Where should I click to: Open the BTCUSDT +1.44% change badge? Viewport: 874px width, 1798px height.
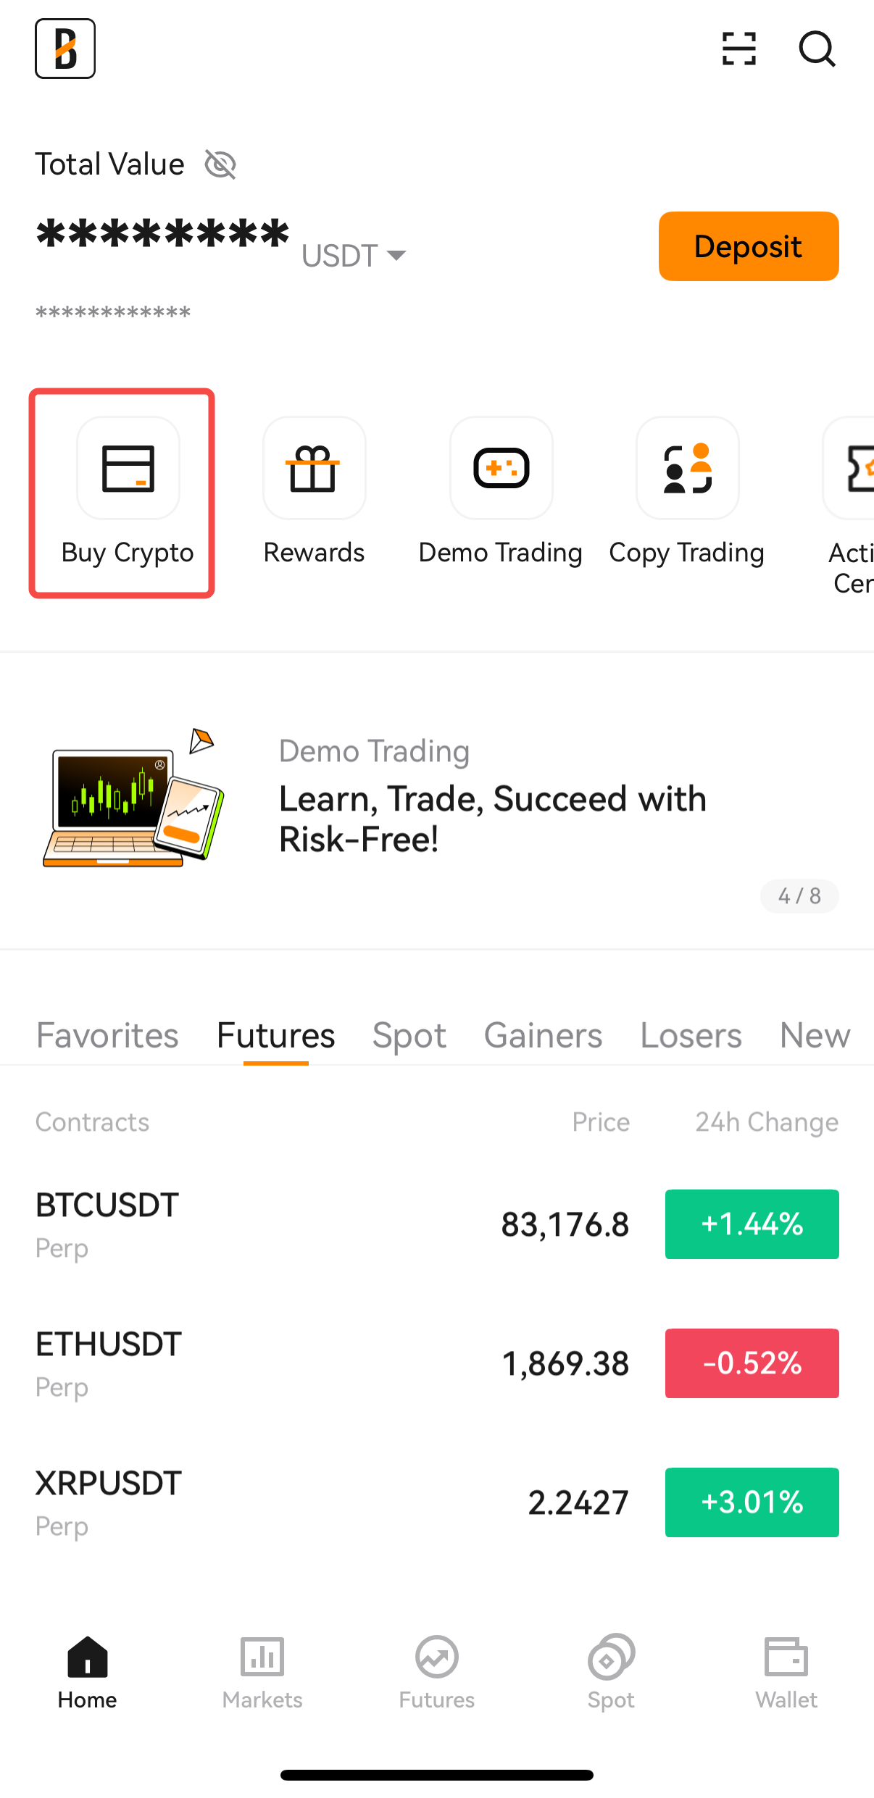[752, 1224]
